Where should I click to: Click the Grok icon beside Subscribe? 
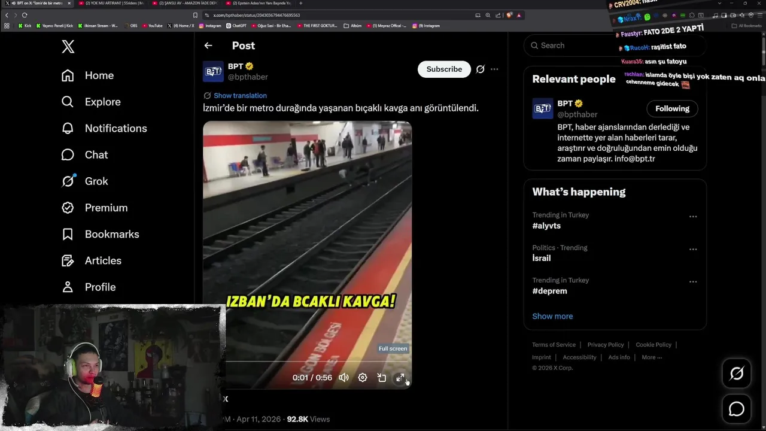pyautogui.click(x=480, y=69)
